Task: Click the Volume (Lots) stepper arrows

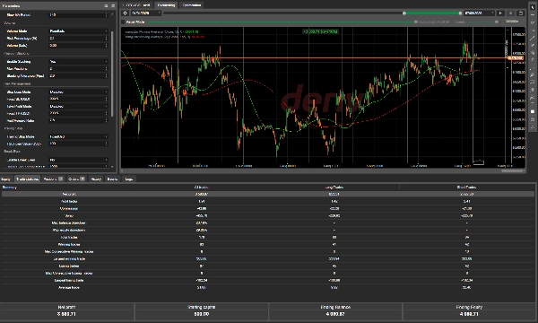Action: (x=106, y=45)
